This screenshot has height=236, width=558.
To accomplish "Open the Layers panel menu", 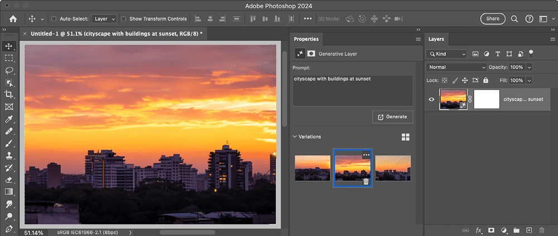I will (552, 40).
